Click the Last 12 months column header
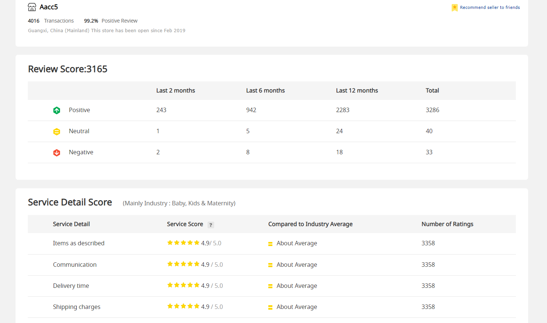Viewport: 547px width, 323px height. coord(357,91)
